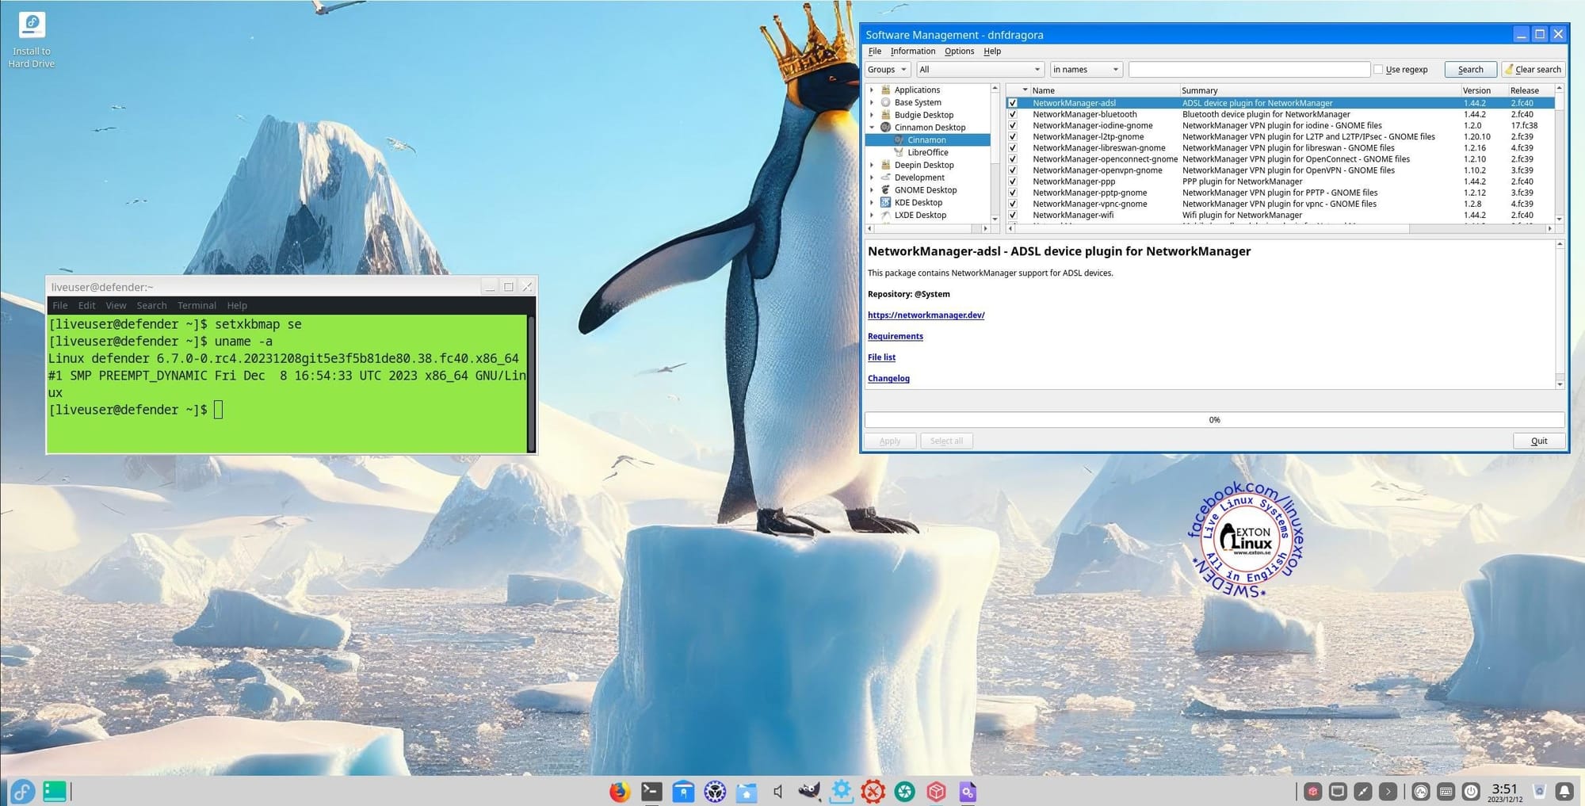The width and height of the screenshot is (1585, 806).
Task: Uncheck the NetworkManager-bluetooth package checkbox
Action: coord(1012,114)
